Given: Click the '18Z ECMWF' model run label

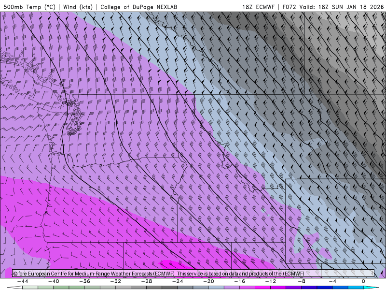Looking at the screenshot, I should (258, 7).
